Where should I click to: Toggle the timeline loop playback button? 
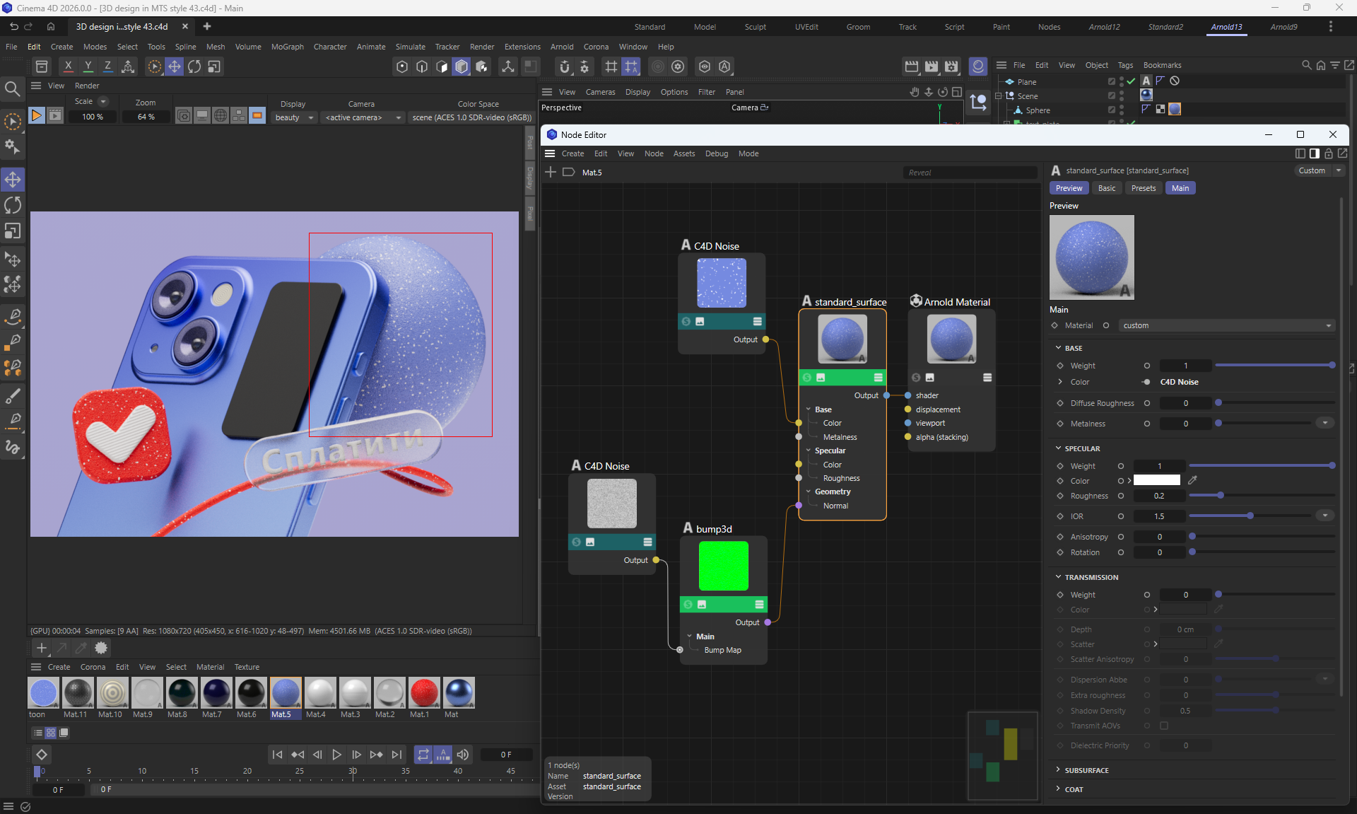pos(423,755)
